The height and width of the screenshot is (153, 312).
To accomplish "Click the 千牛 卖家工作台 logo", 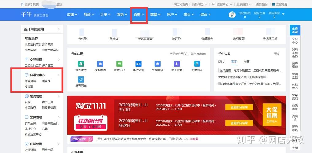I will (x=35, y=14).
